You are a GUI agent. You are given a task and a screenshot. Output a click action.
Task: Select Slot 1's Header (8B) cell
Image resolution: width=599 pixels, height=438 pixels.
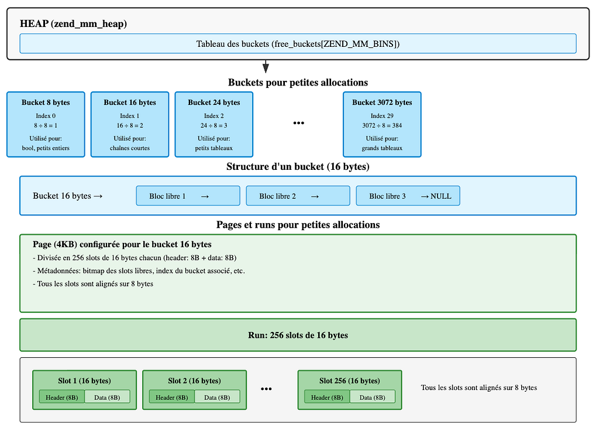tap(62, 396)
